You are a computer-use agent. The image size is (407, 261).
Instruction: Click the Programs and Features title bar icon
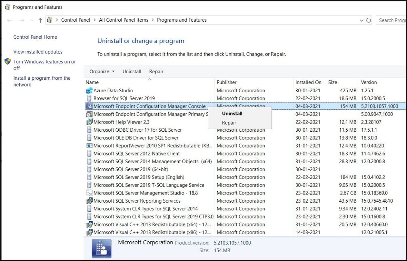click(7, 7)
